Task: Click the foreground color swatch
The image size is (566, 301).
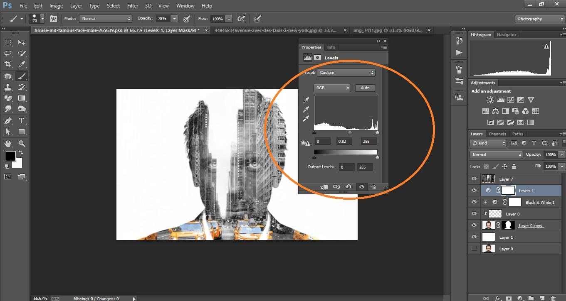Action: click(10, 157)
